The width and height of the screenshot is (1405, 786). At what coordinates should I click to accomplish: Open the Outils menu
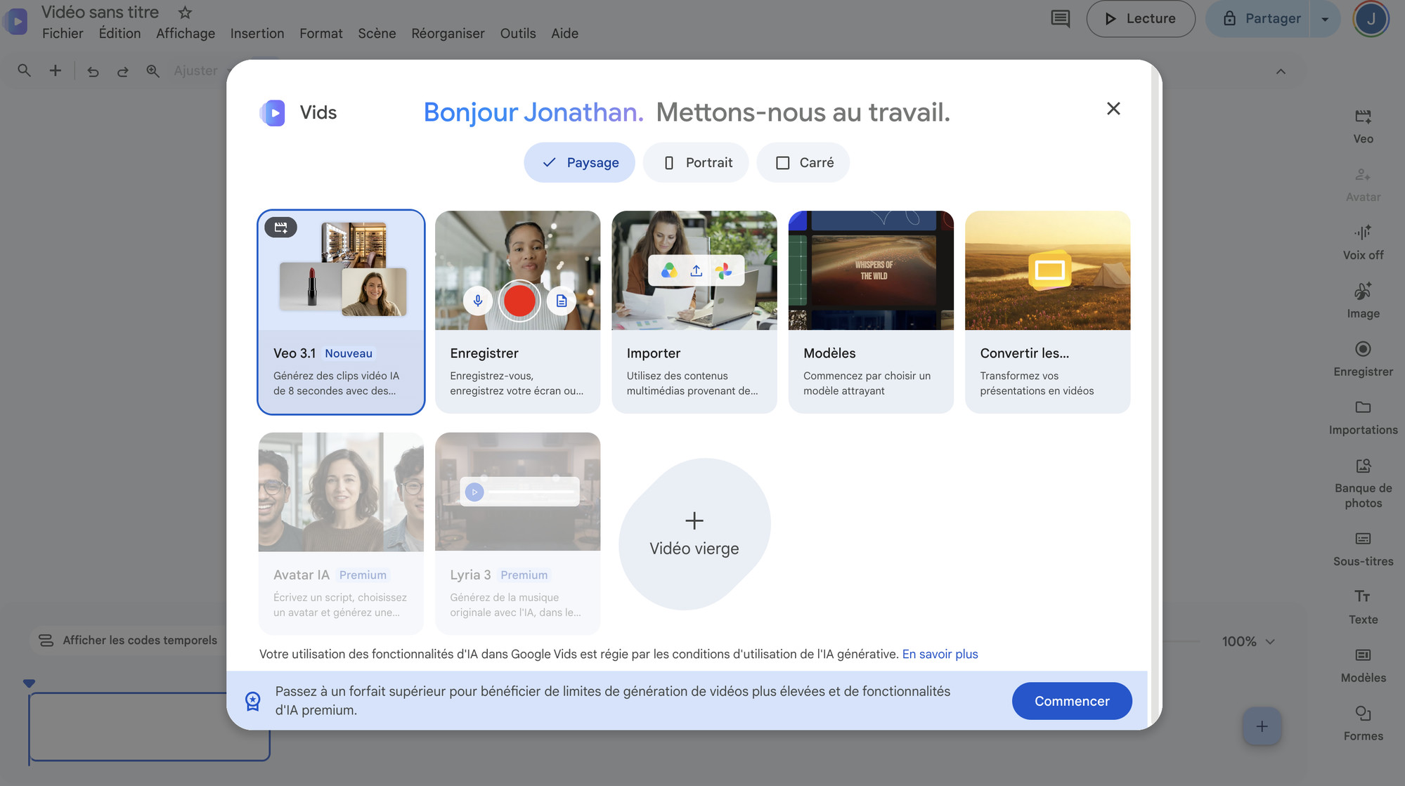[518, 33]
